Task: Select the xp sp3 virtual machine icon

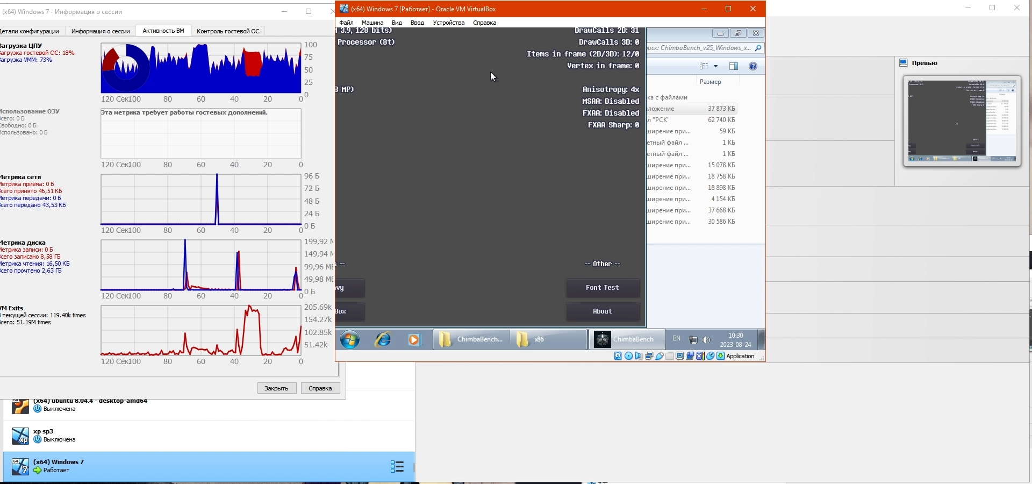Action: tap(20, 436)
